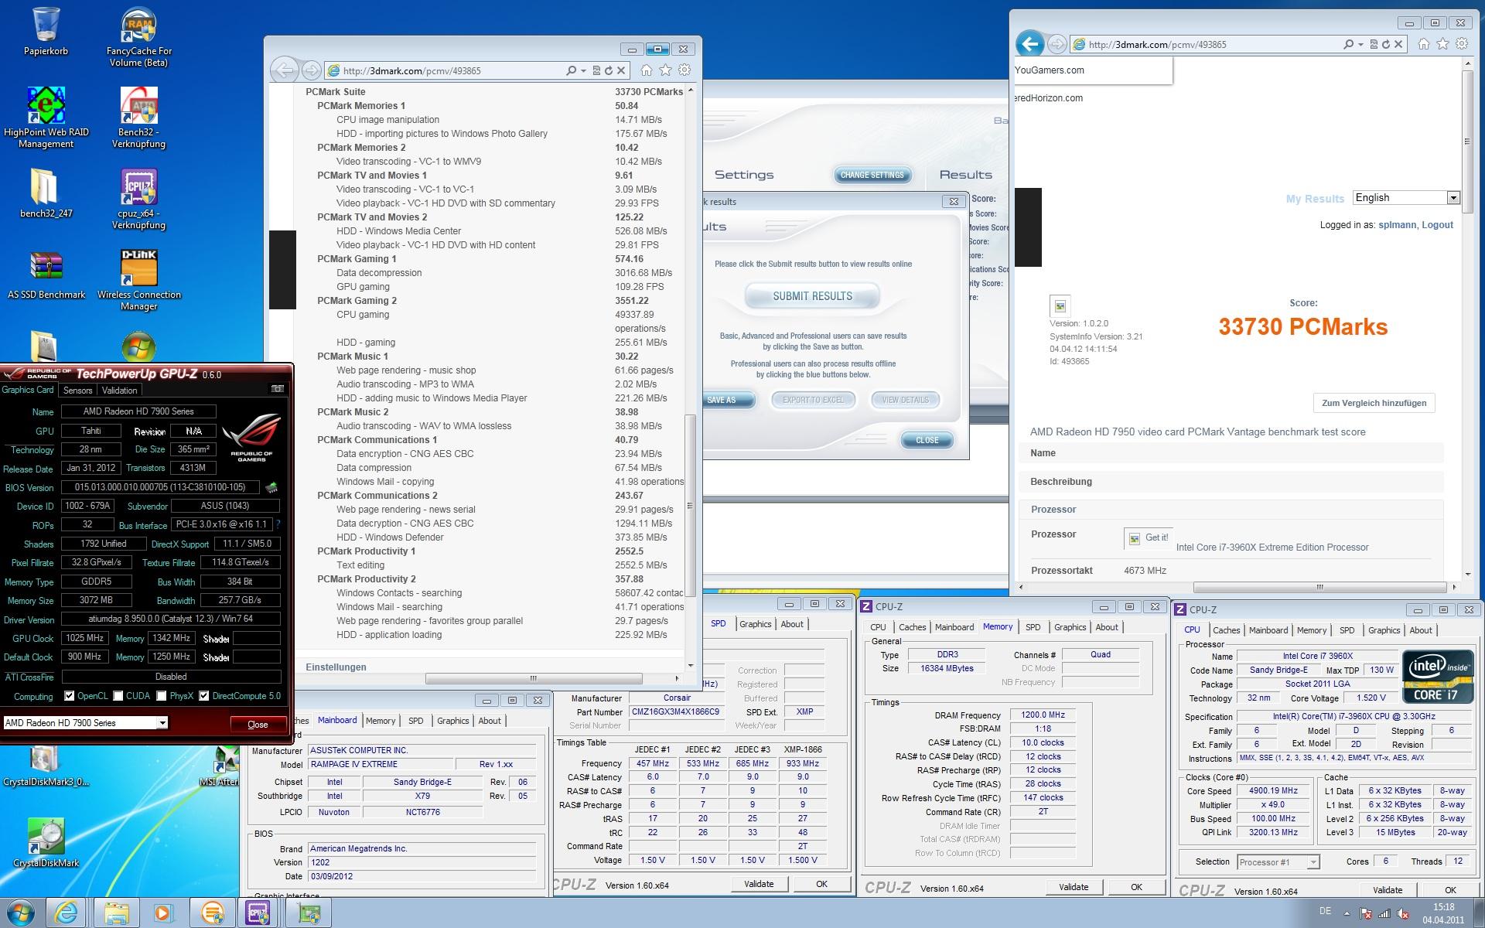The height and width of the screenshot is (928, 1485).
Task: Open Tools gear in right Internet Explorer window
Action: 1462,44
